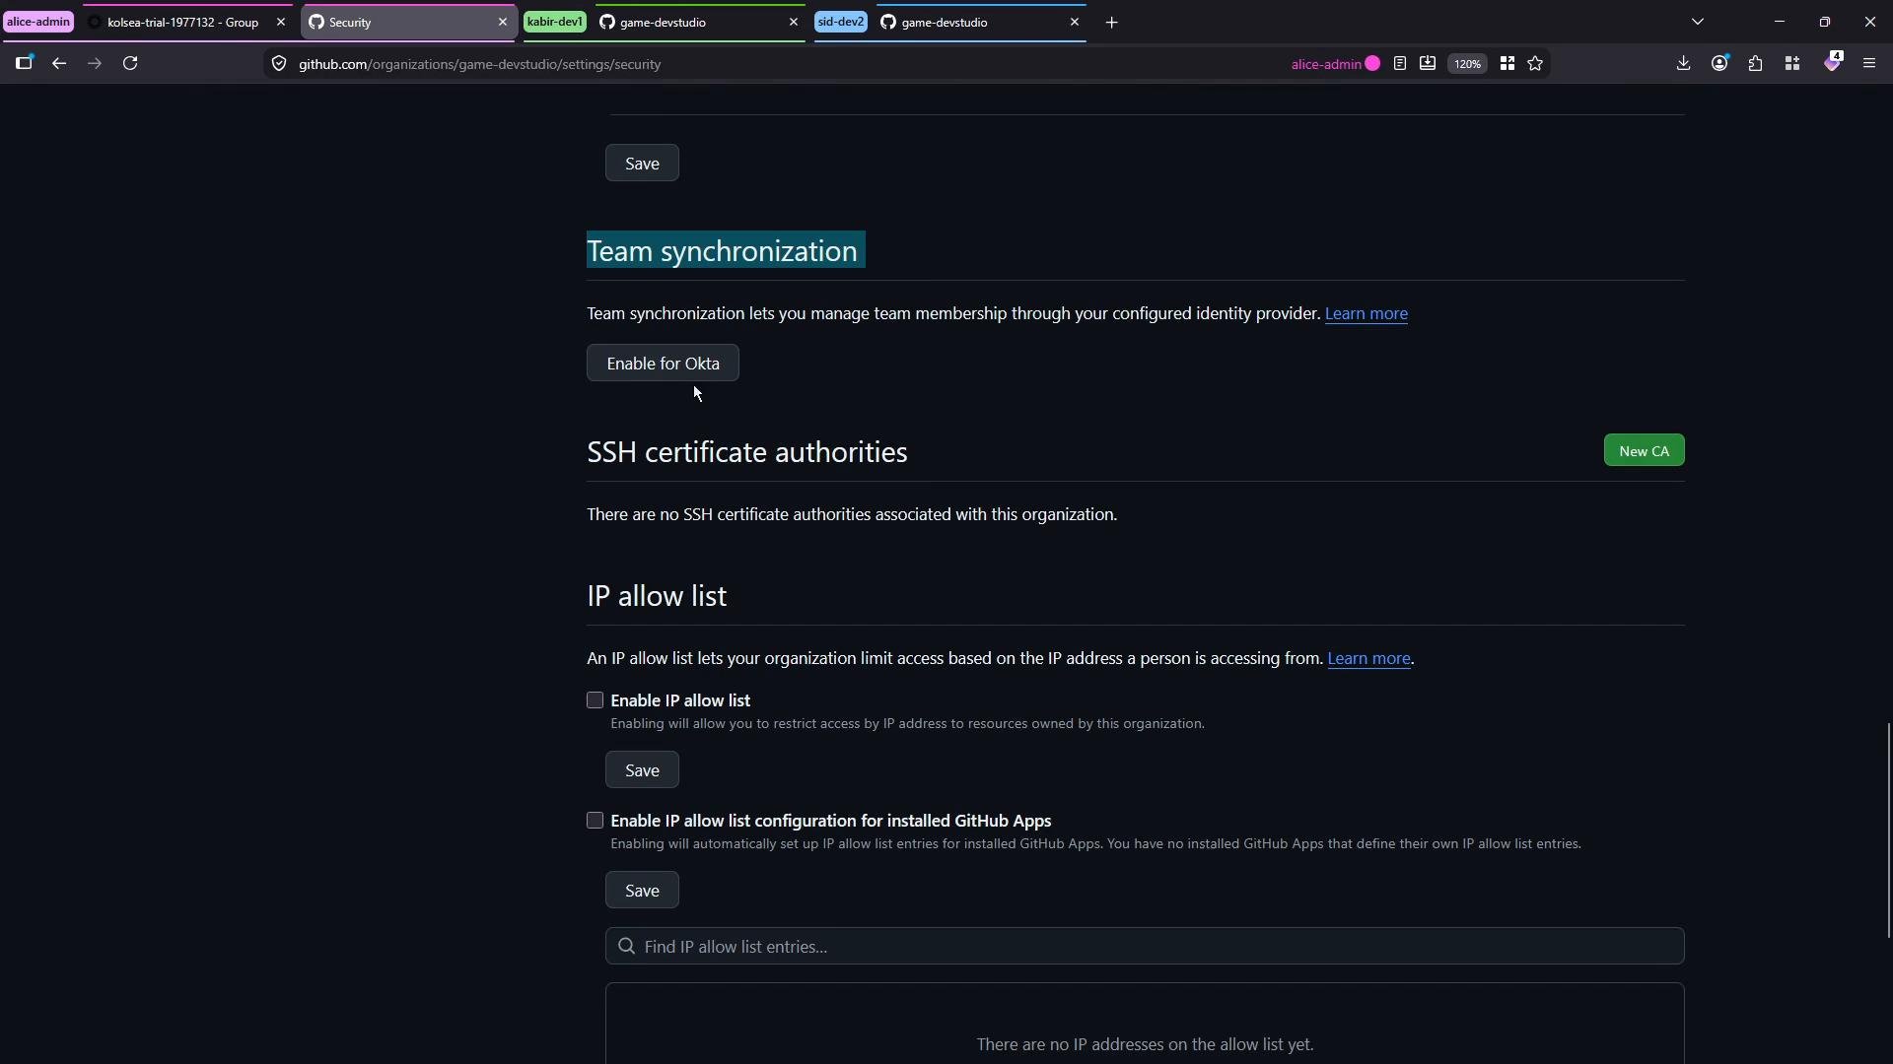Viewport: 1893px width, 1064px height.
Task: Expand the list all tabs dropdown
Action: click(x=1698, y=22)
